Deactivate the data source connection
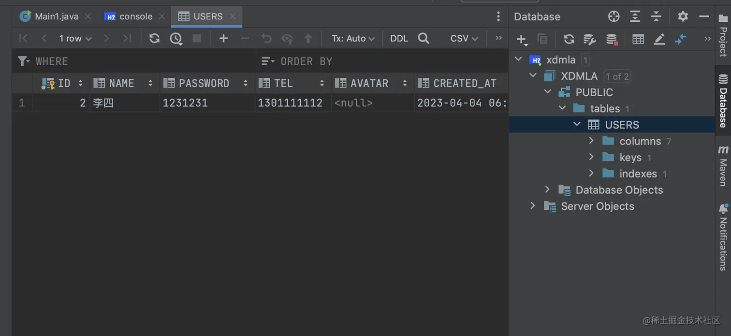 (612, 39)
